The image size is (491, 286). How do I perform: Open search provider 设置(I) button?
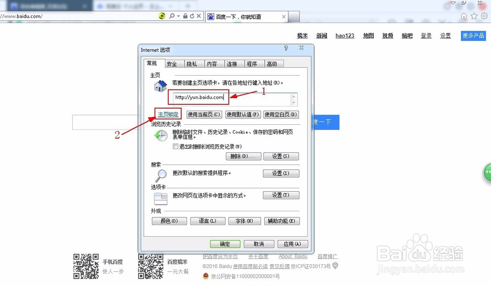tap(281, 173)
